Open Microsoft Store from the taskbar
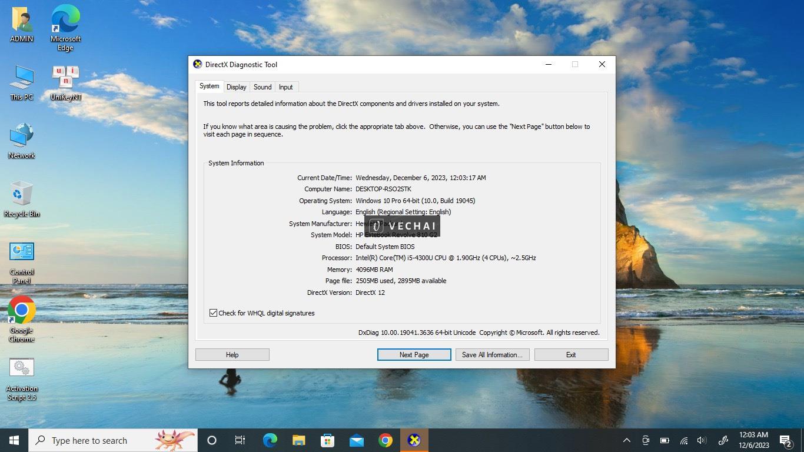The image size is (804, 452). pyautogui.click(x=327, y=440)
